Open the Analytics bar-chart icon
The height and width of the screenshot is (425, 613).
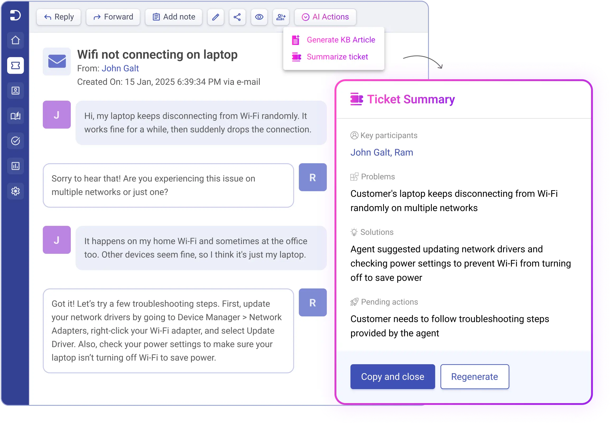click(15, 166)
